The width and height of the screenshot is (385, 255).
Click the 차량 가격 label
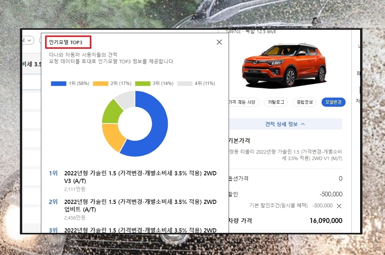240,220
